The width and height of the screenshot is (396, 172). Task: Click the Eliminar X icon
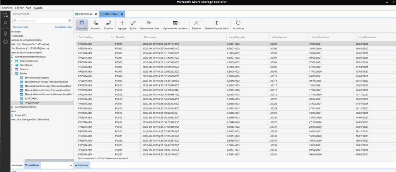tap(196, 23)
